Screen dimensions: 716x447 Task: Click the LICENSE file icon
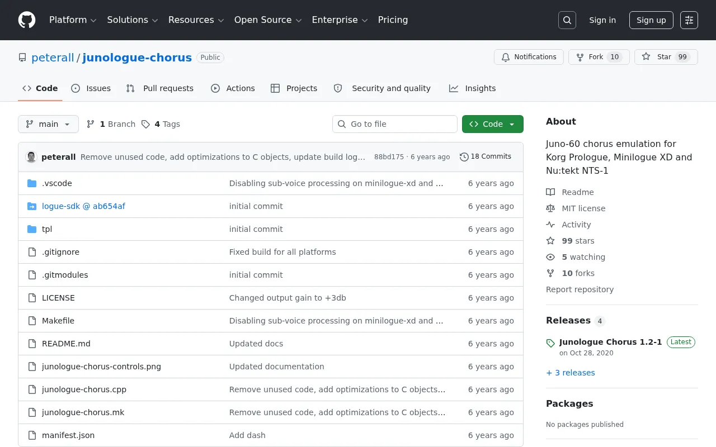[x=32, y=298]
